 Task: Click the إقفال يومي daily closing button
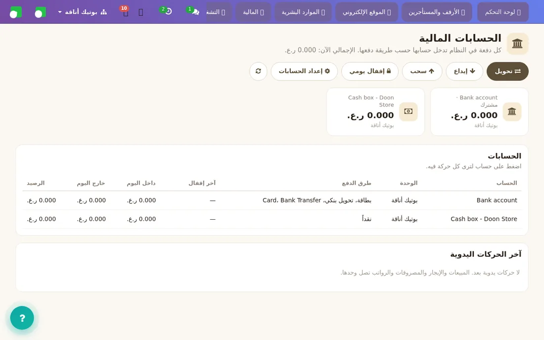[x=370, y=71]
